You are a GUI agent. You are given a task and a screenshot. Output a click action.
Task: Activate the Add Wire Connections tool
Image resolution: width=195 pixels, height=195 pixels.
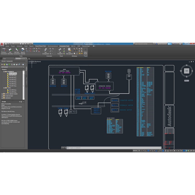pyautogui.click(x=17, y=49)
